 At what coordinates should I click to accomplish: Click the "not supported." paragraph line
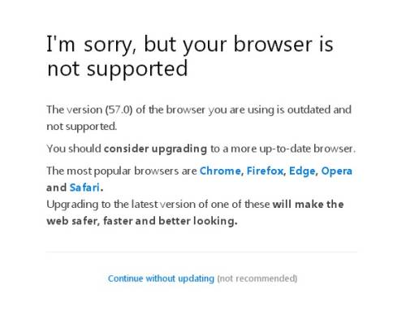pyautogui.click(x=82, y=127)
